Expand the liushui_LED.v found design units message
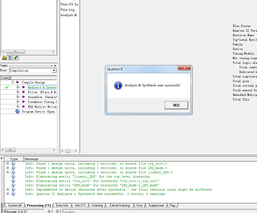Screen dimensions: 257x213 [x=8, y=172]
